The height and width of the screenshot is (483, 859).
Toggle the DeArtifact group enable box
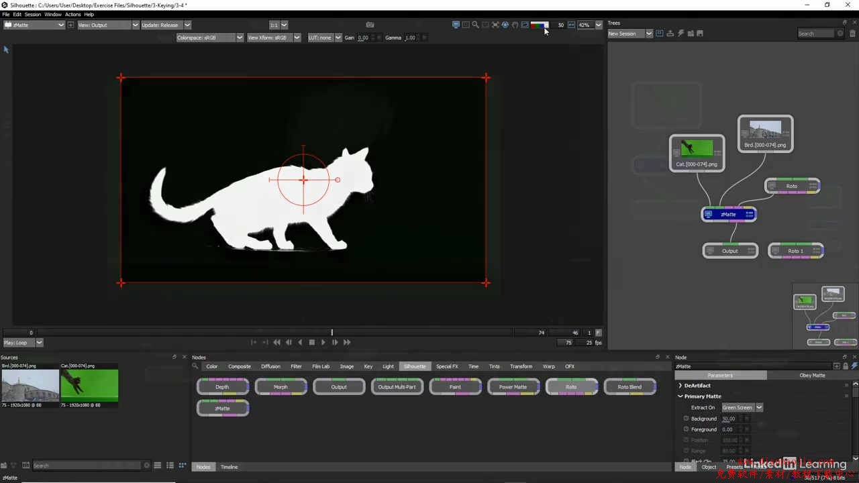point(846,386)
